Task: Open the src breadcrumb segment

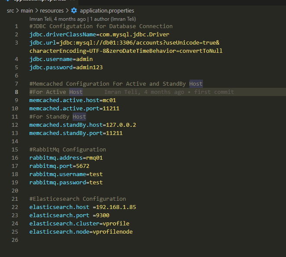Action: point(10,10)
